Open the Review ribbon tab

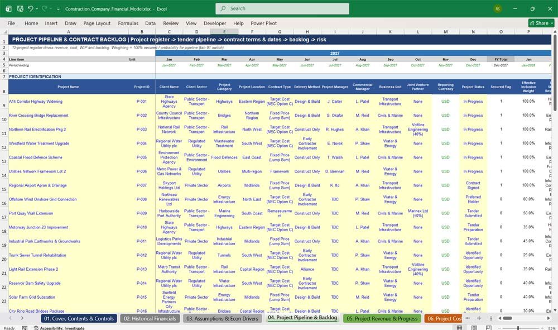point(171,23)
